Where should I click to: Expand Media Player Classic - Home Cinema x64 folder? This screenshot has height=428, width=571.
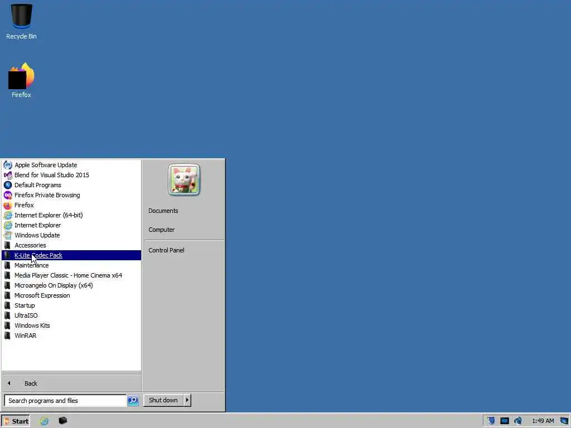click(71, 275)
